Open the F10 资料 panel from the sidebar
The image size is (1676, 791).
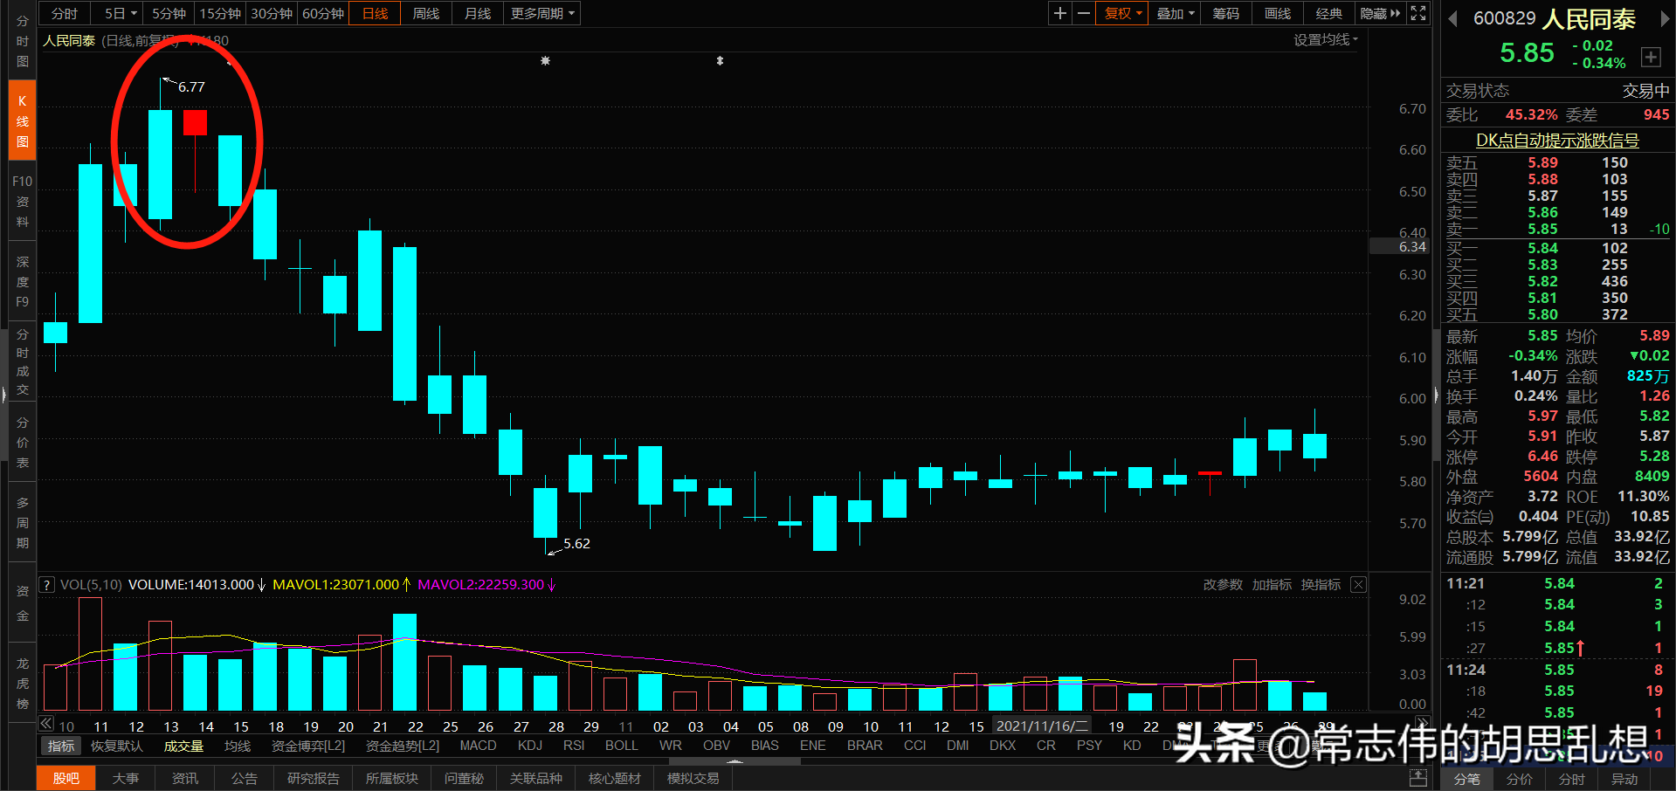21,201
